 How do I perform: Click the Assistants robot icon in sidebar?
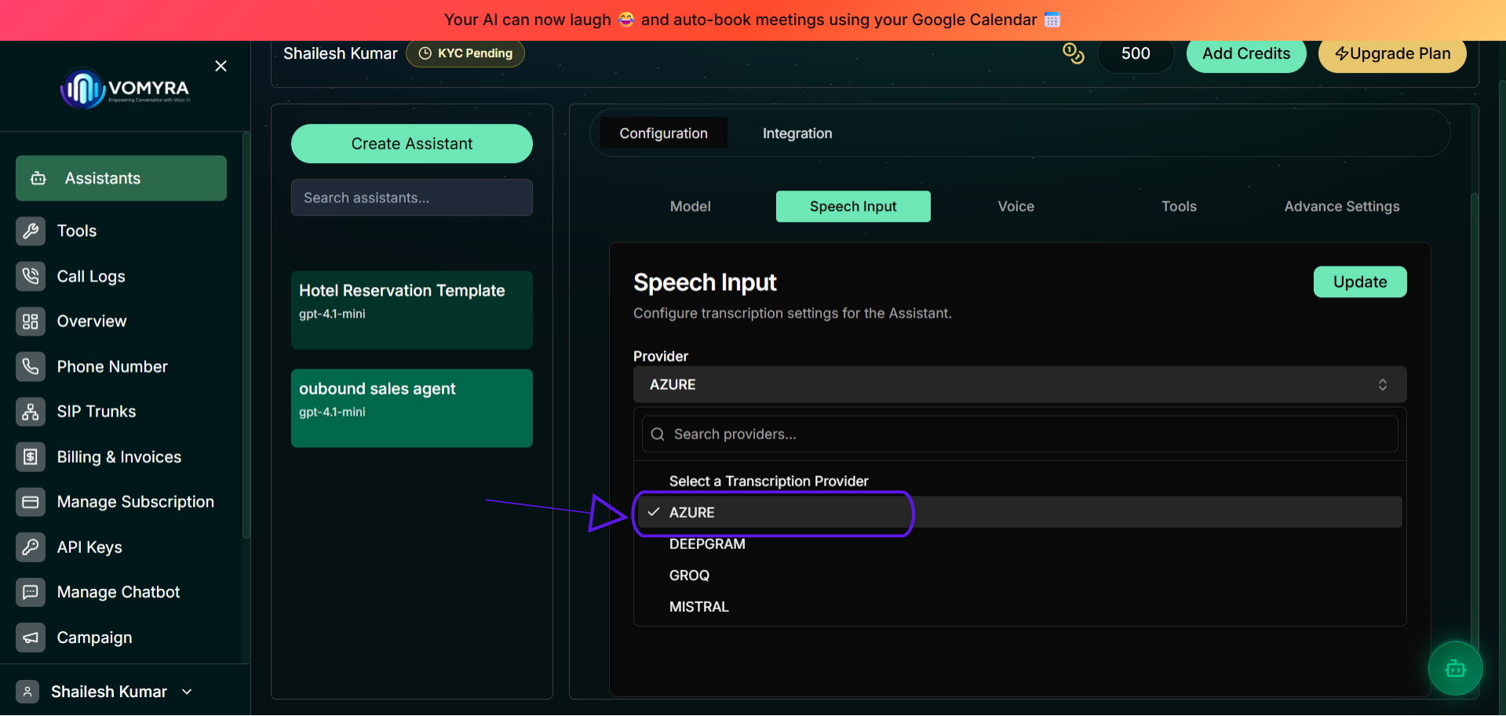(38, 179)
